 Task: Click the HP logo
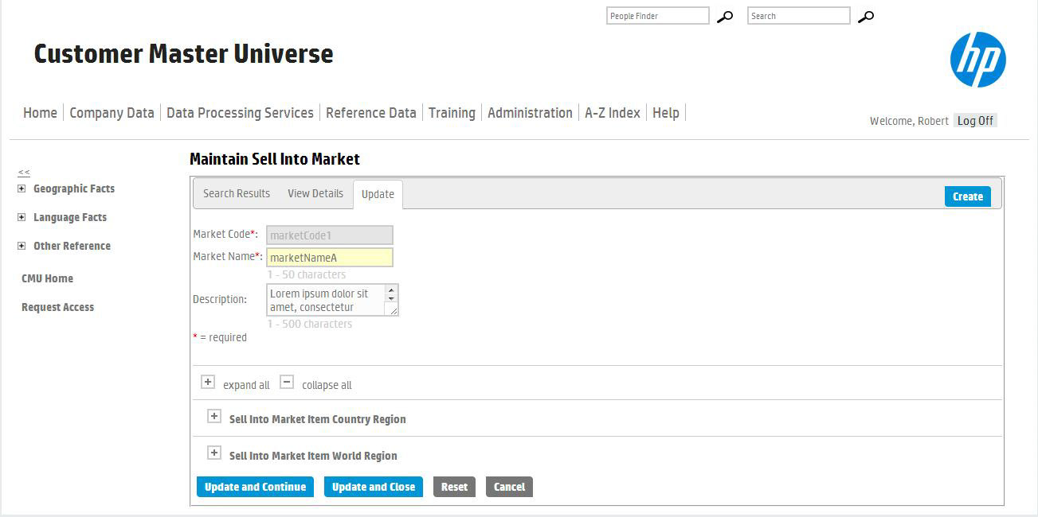(978, 60)
